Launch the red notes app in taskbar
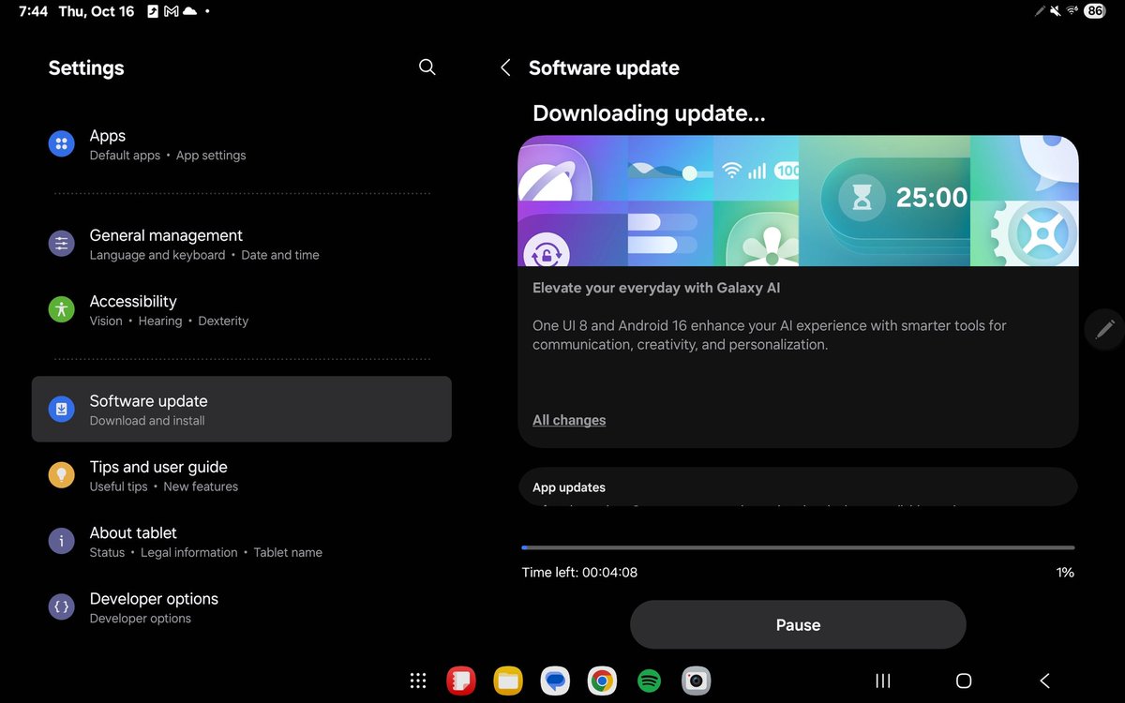Image resolution: width=1125 pixels, height=703 pixels. (460, 681)
